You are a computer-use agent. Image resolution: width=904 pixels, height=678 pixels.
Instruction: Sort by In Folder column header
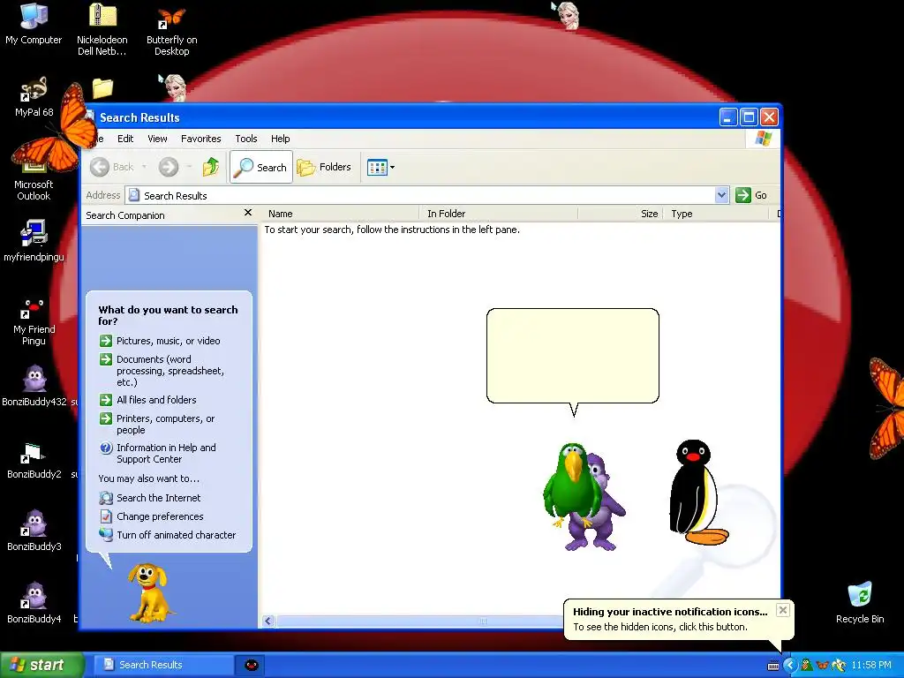(x=499, y=214)
